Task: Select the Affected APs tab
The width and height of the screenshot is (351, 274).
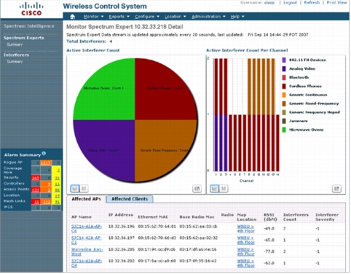Action: click(86, 199)
